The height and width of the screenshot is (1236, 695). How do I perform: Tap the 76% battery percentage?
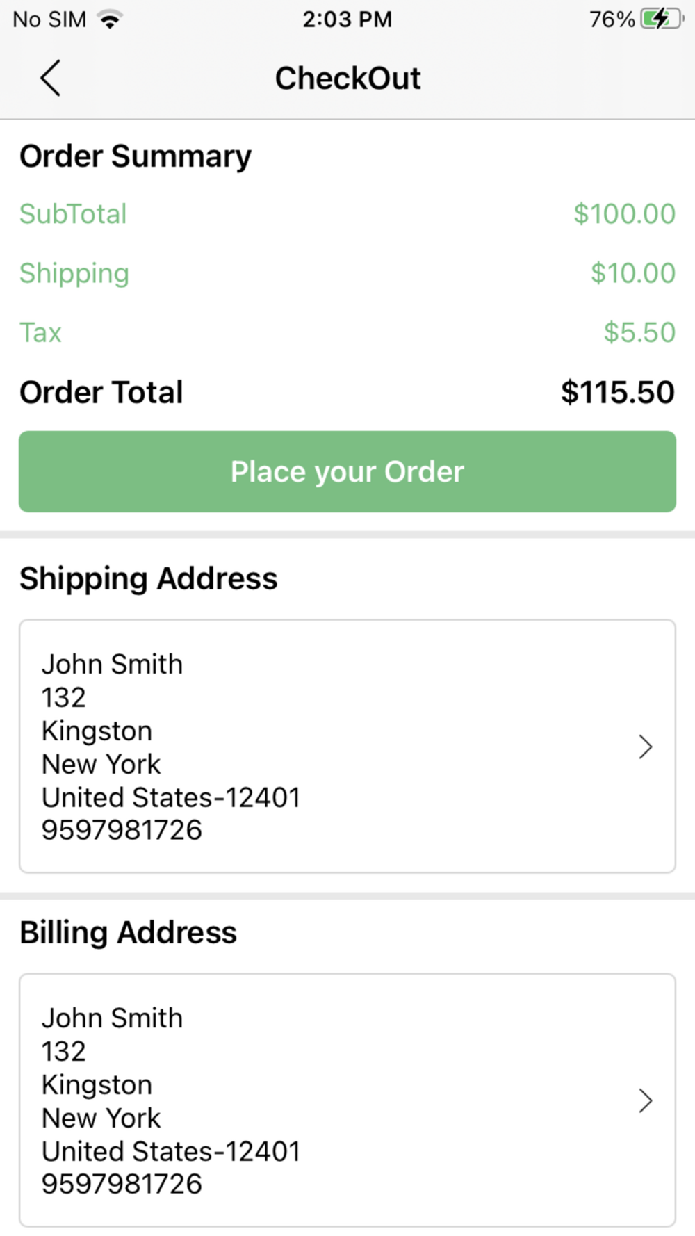tap(612, 19)
